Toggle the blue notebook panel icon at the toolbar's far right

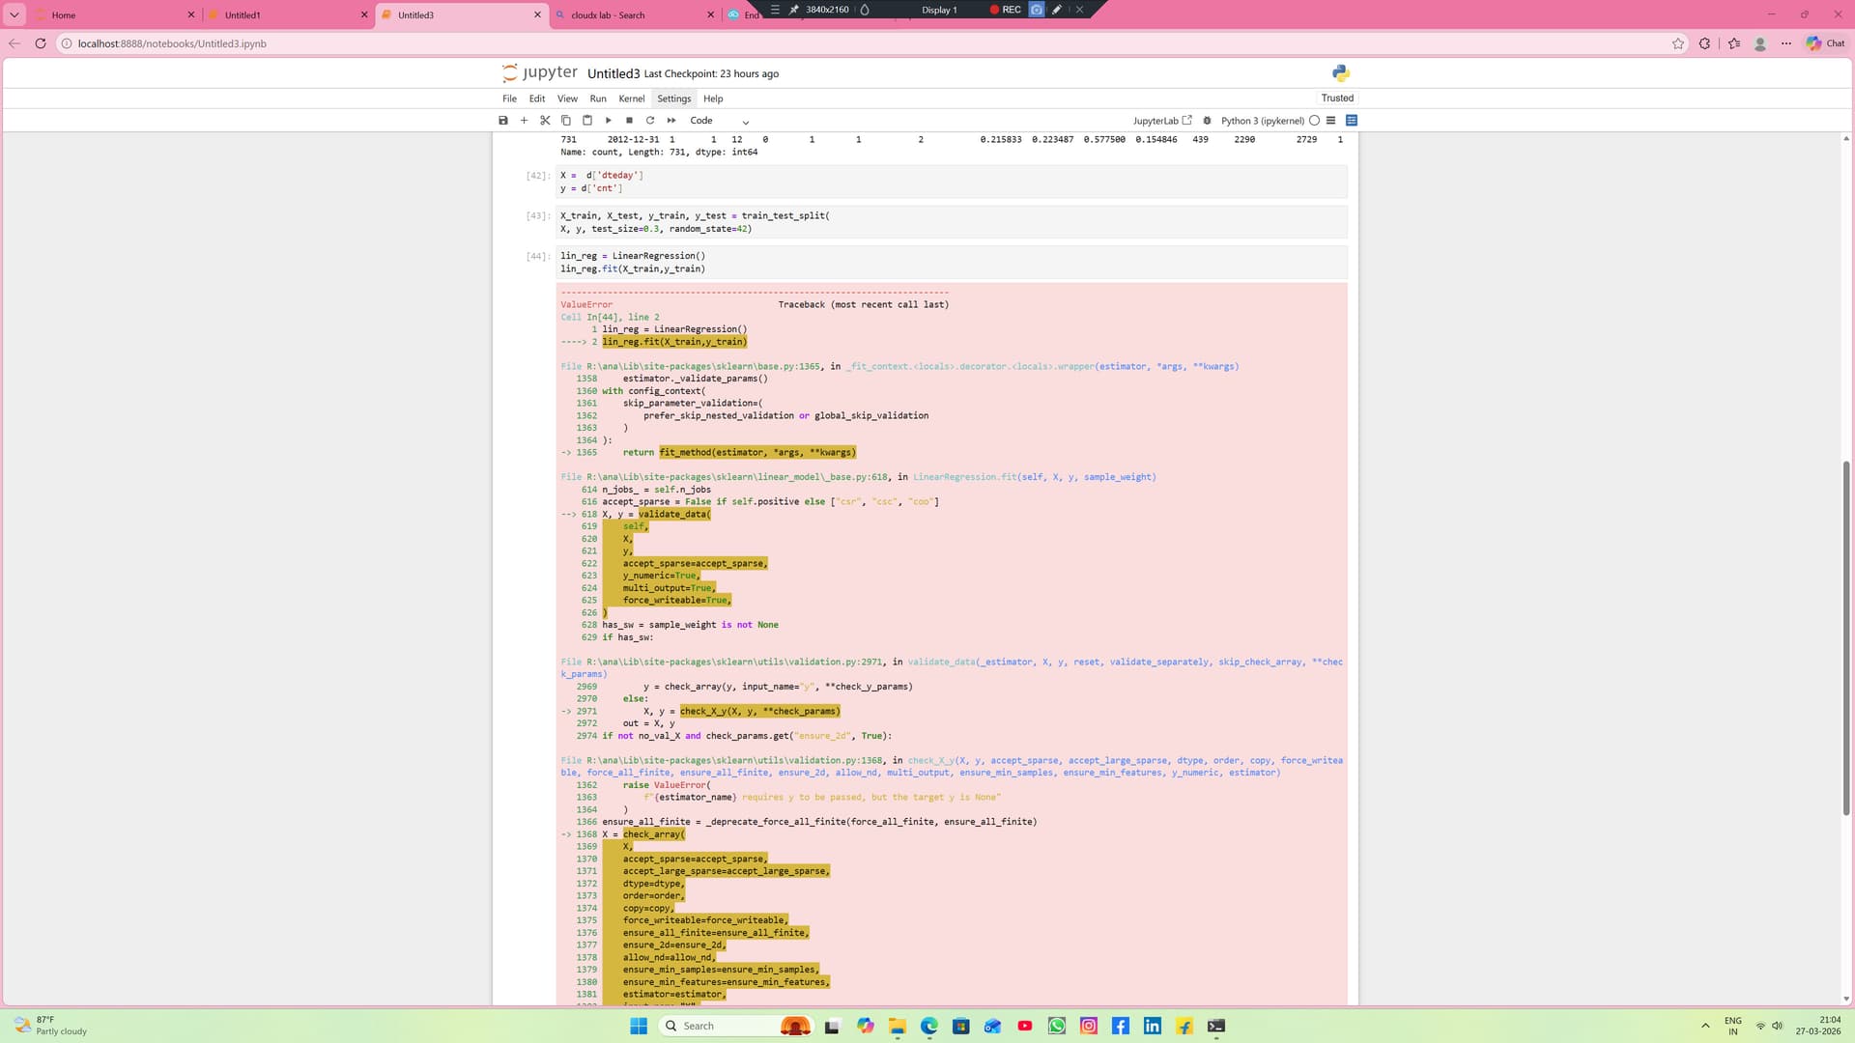pyautogui.click(x=1352, y=121)
